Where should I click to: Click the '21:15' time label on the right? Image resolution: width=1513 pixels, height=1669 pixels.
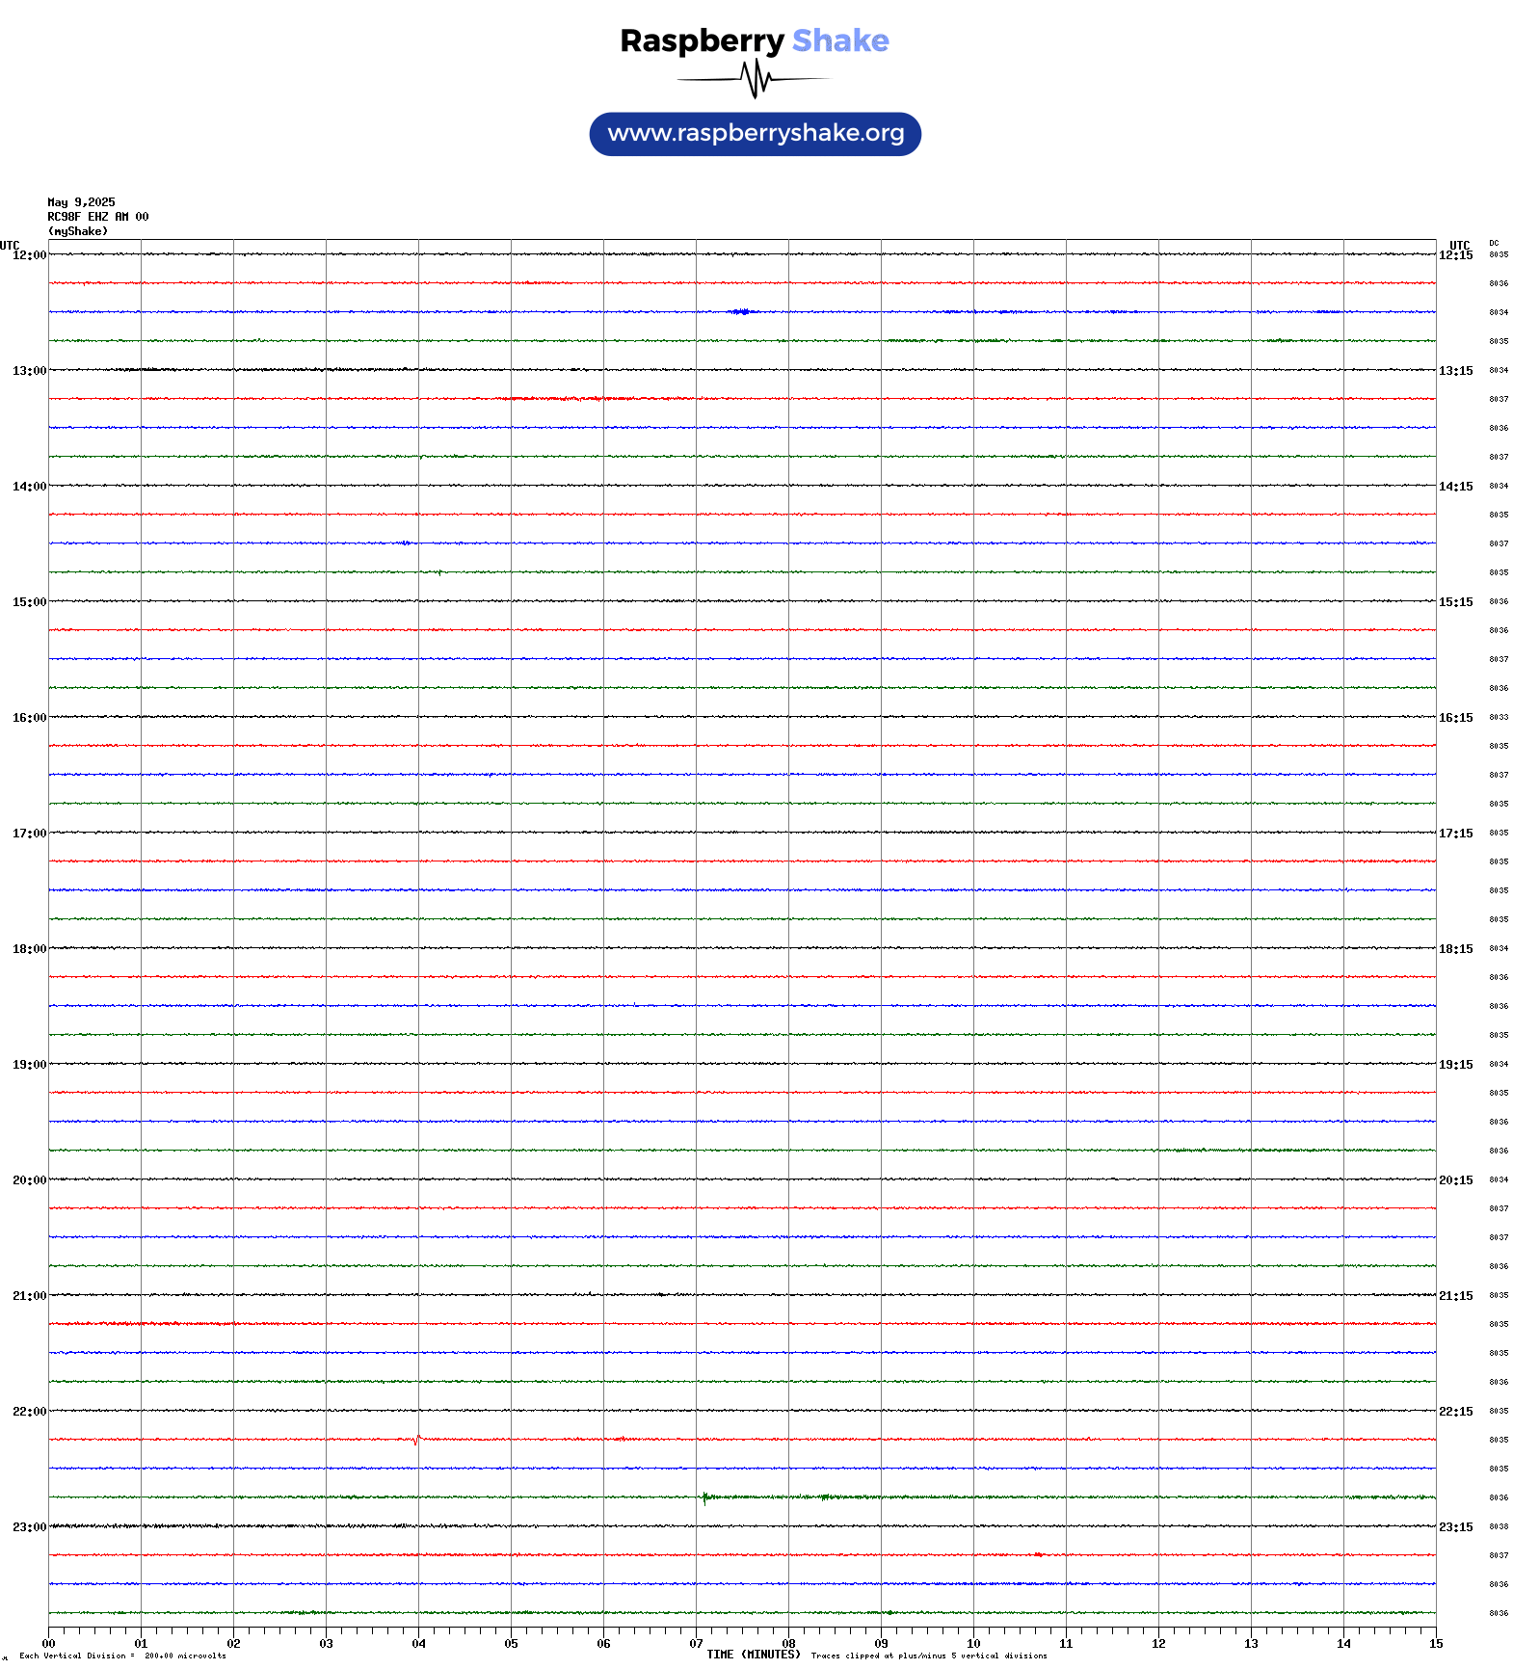[1456, 1296]
